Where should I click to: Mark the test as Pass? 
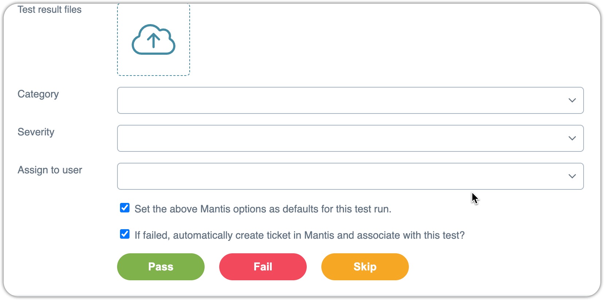(x=161, y=267)
